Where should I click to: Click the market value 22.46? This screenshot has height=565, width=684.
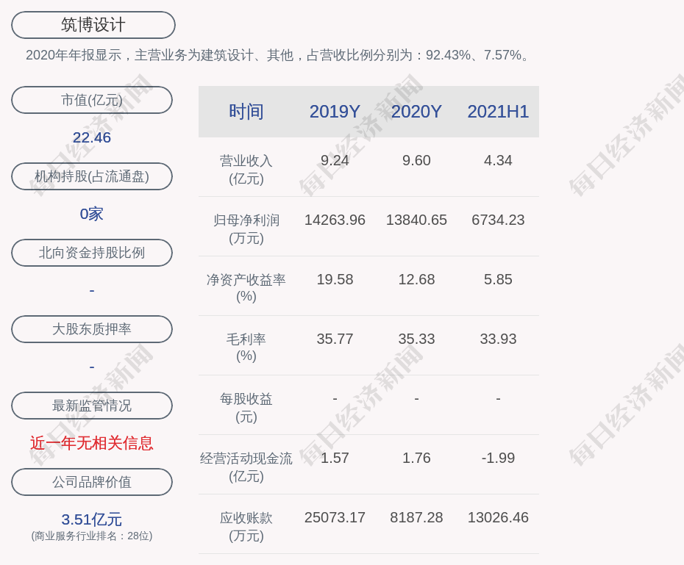92,137
